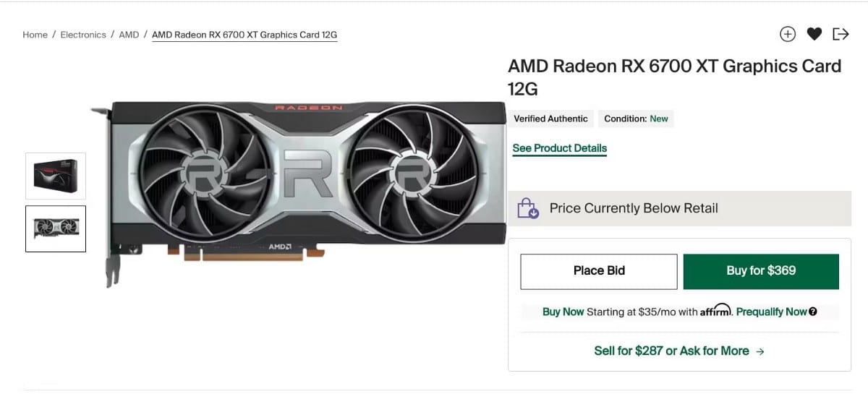
Task: Click the Affirm info question mark icon
Action: [x=813, y=312]
